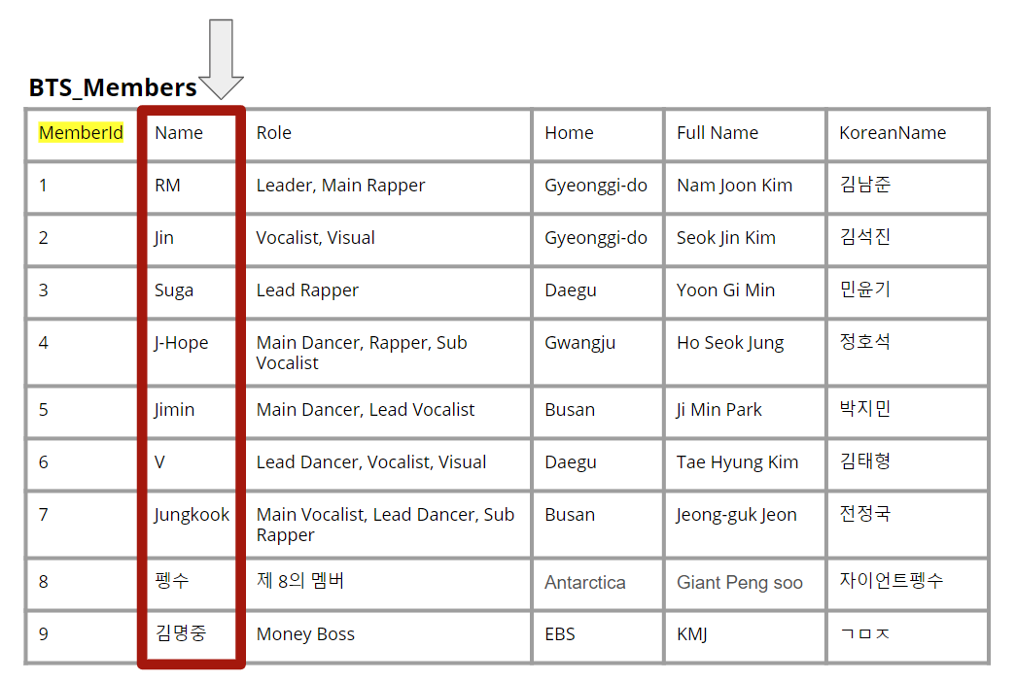
Task: Click Korean name 박지민
Action: pyautogui.click(x=865, y=409)
